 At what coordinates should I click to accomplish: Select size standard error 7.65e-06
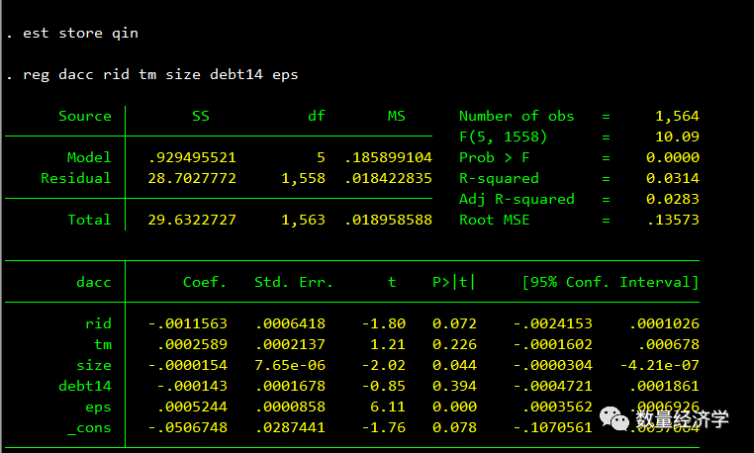290,366
